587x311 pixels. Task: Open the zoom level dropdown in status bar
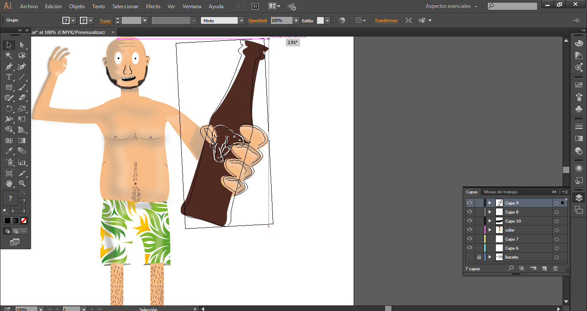tap(41, 308)
